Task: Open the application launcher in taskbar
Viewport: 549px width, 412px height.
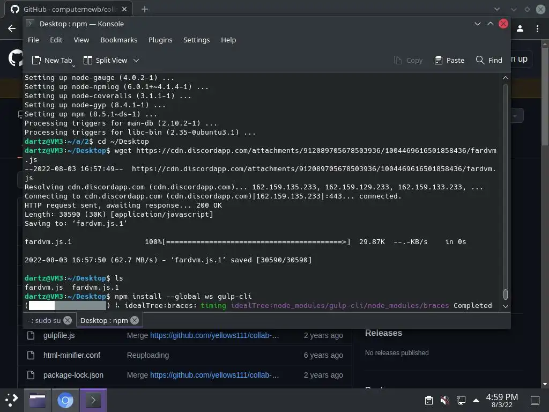Action: point(12,400)
